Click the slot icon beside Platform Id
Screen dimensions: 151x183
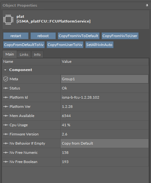(6, 97)
